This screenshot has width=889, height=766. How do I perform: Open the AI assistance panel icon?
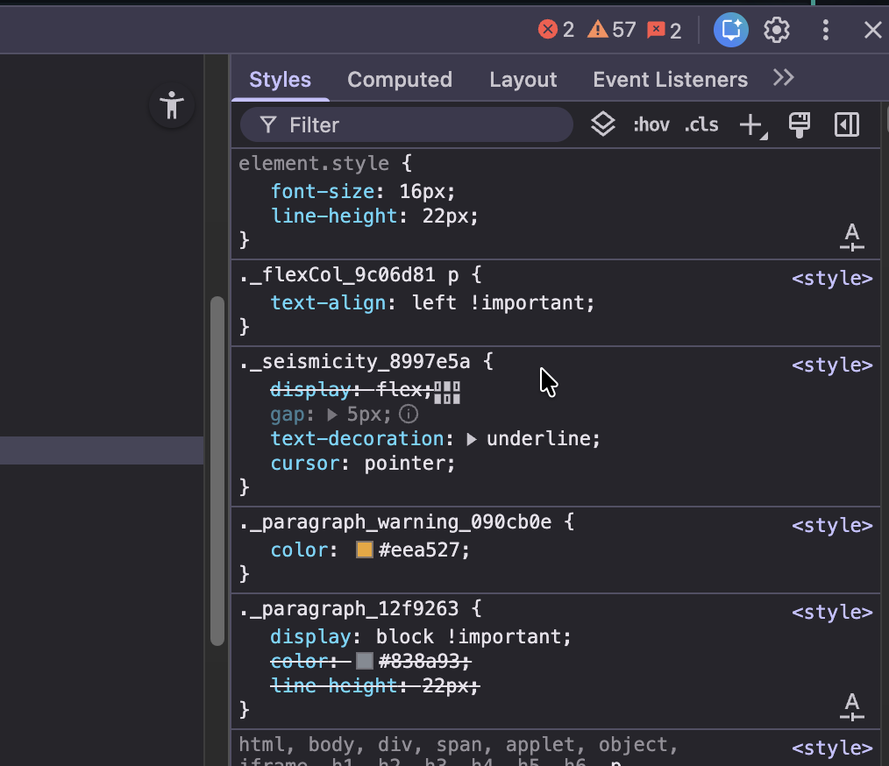pos(730,31)
